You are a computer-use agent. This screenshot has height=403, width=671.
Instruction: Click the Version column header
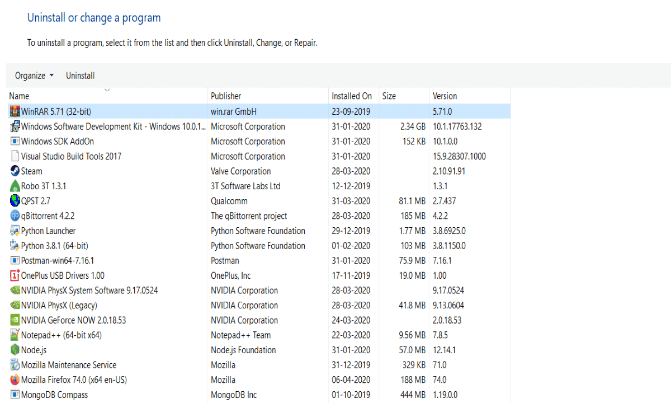point(445,96)
